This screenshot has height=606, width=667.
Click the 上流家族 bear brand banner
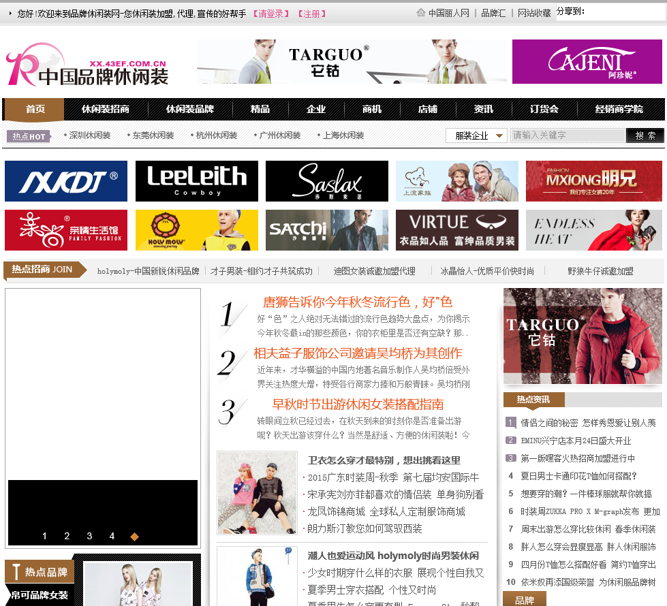click(x=457, y=180)
